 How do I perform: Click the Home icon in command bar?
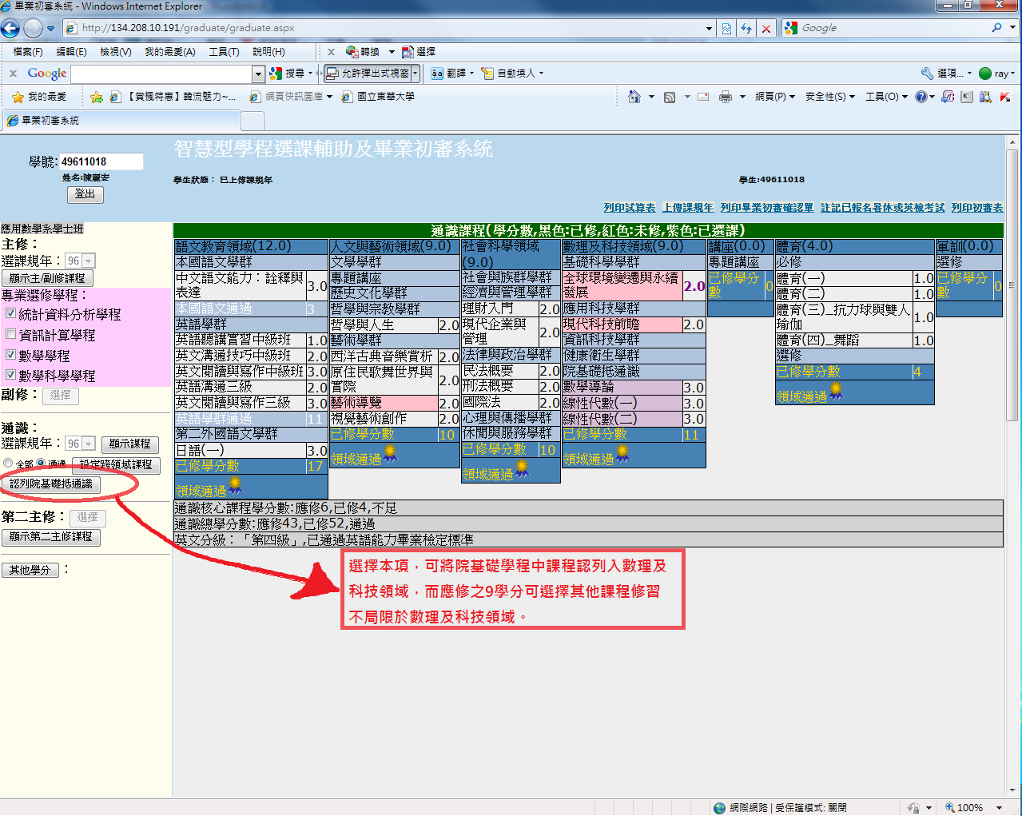pyautogui.click(x=634, y=97)
